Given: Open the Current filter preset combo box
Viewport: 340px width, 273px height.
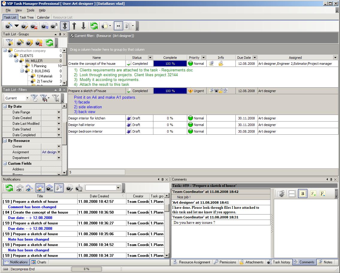Looking at the screenshot, I should coord(17,98).
